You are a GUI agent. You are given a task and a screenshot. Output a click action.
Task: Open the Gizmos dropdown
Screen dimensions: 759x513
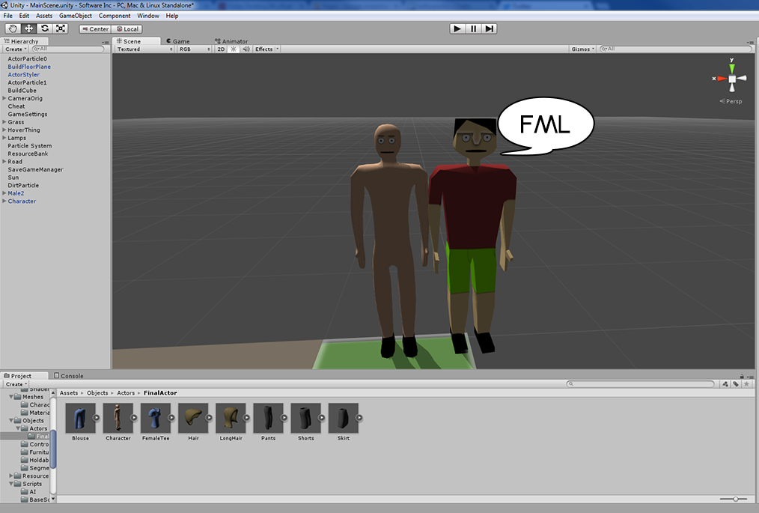[x=583, y=49]
